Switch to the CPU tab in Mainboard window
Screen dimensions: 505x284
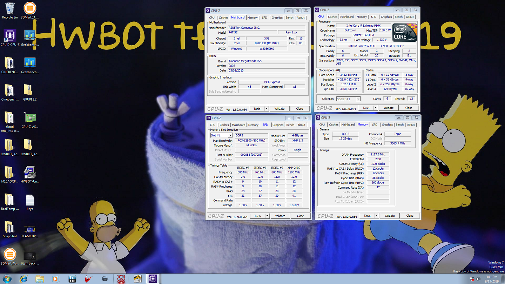[x=212, y=18]
